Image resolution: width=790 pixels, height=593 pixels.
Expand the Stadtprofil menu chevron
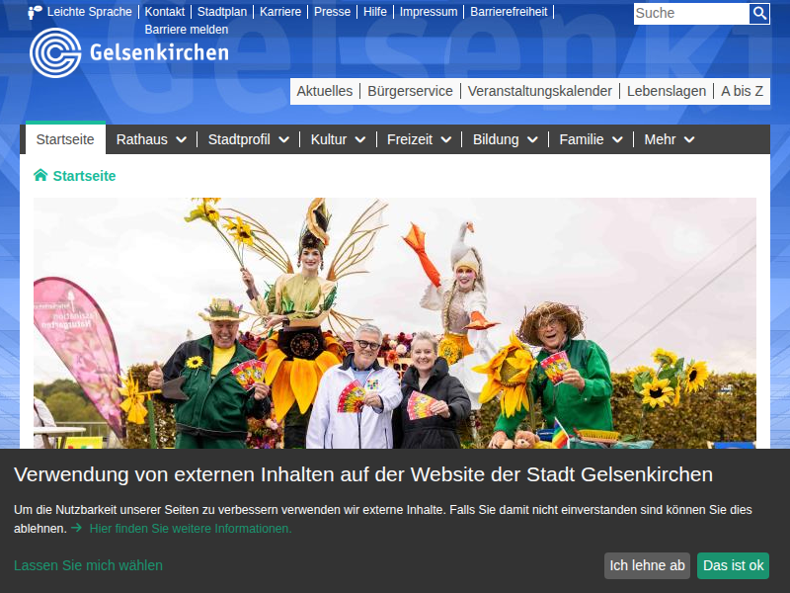[x=284, y=139]
